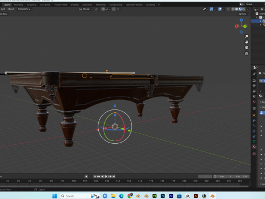Open the Object properties tab (orange square)
Image resolution: width=265 pixels, height=199 pixels.
click(x=254, y=115)
